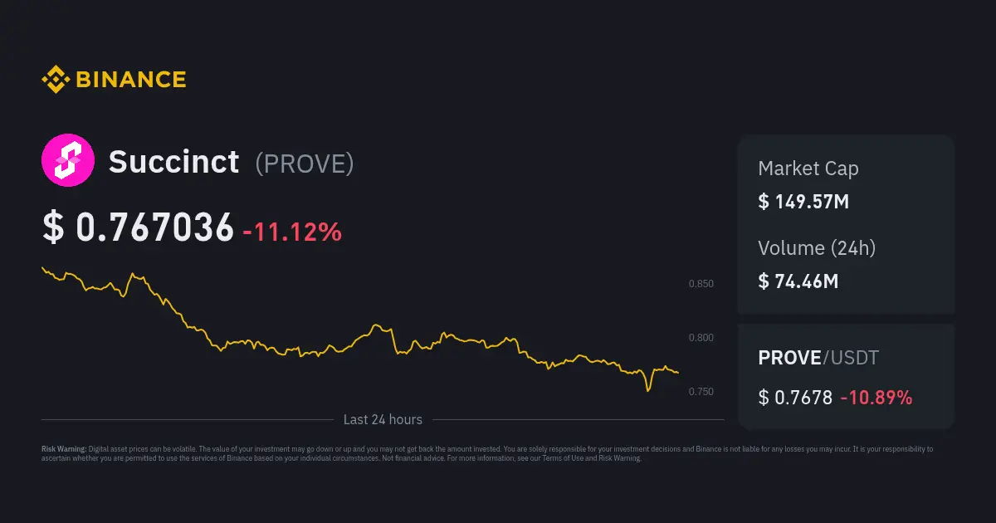Click the Binance diamond logo icon
Viewport: 996px width, 523px height.
(56, 80)
